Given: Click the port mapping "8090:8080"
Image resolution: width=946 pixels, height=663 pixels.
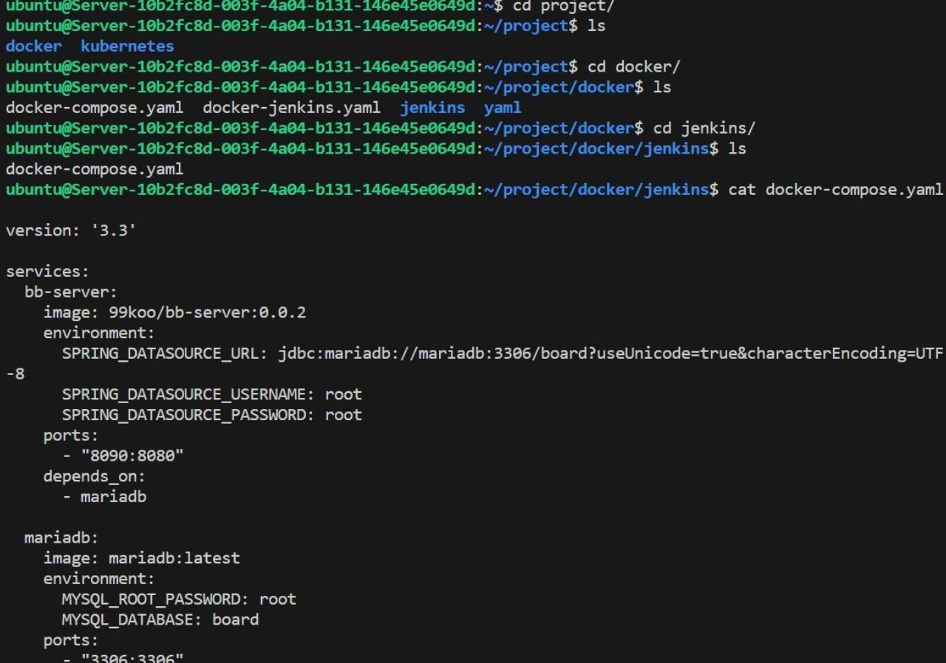Looking at the screenshot, I should [132, 456].
